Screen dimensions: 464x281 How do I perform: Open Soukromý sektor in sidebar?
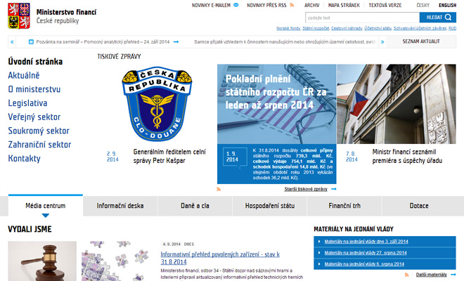[x=39, y=131]
